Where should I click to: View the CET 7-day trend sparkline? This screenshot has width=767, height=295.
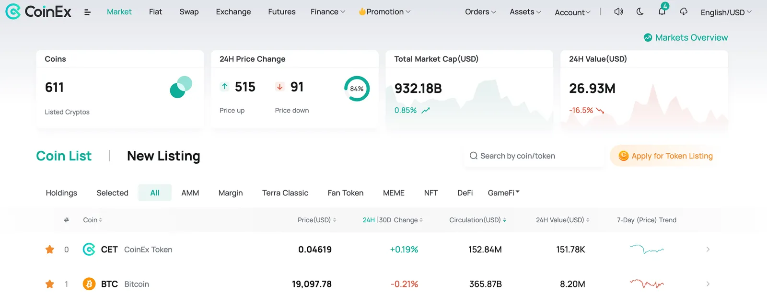[647, 250]
